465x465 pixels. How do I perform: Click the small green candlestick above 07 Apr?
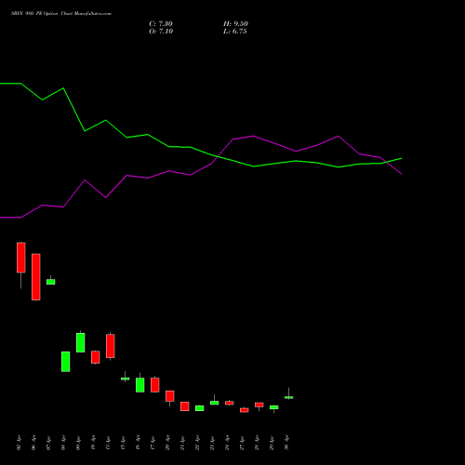point(51,282)
